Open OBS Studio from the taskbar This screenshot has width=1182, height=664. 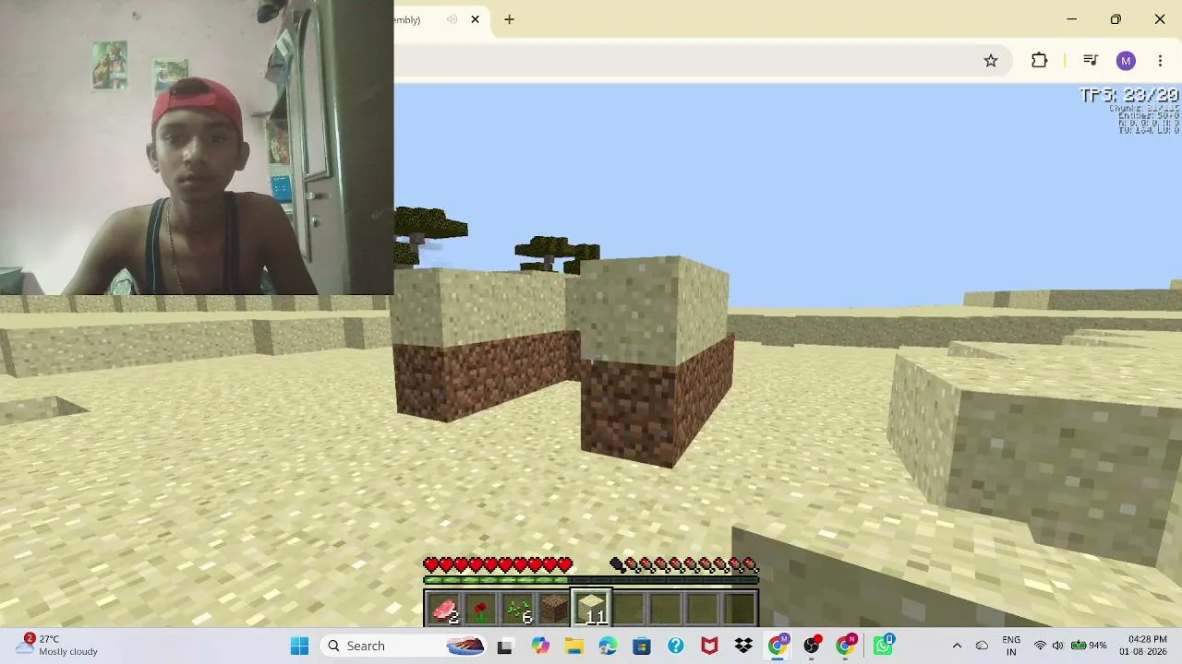pos(813,646)
